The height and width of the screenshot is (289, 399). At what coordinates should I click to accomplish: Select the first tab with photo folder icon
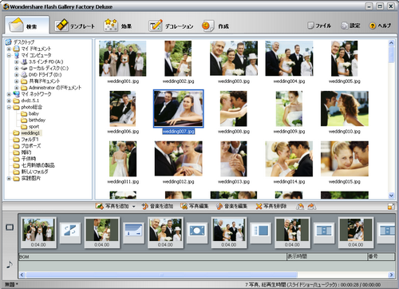(x=27, y=26)
